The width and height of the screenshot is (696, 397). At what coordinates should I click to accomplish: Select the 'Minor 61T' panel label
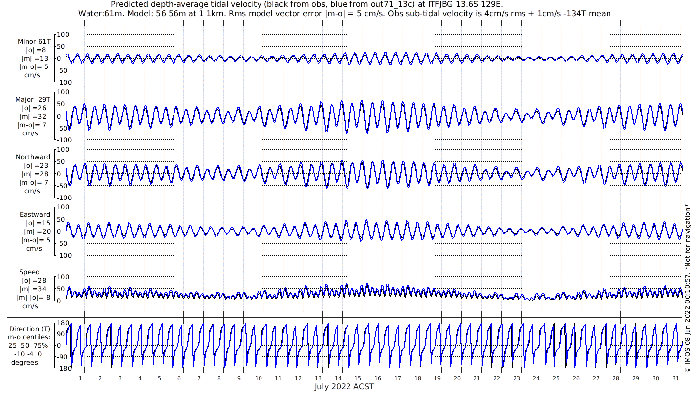point(34,42)
